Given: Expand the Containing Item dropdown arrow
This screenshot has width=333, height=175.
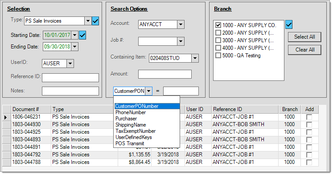Looking at the screenshot, I should 195,58.
